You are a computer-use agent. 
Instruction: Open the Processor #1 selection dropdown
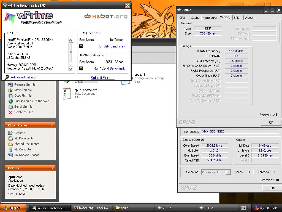(228, 172)
